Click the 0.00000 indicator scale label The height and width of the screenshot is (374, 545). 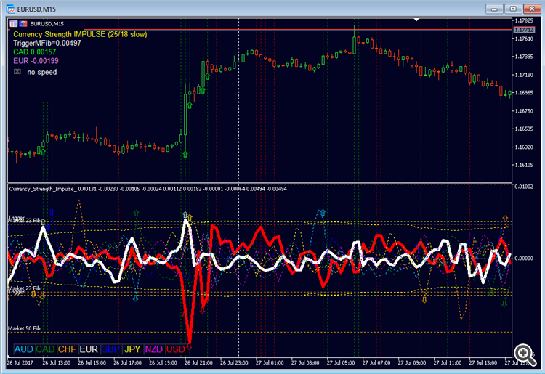coord(524,259)
